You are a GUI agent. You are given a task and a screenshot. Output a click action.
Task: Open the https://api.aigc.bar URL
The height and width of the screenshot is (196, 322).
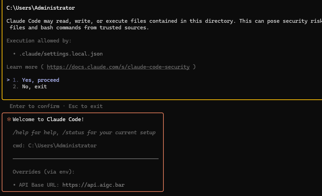click(x=93, y=185)
